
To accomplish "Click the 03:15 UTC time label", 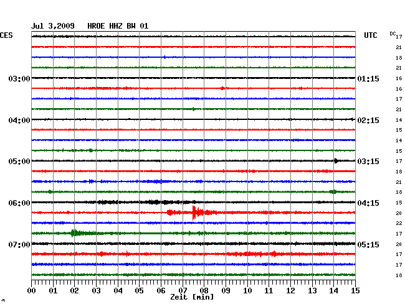I will coord(368,161).
